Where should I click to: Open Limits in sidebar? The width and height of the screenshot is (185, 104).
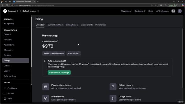[7, 66]
